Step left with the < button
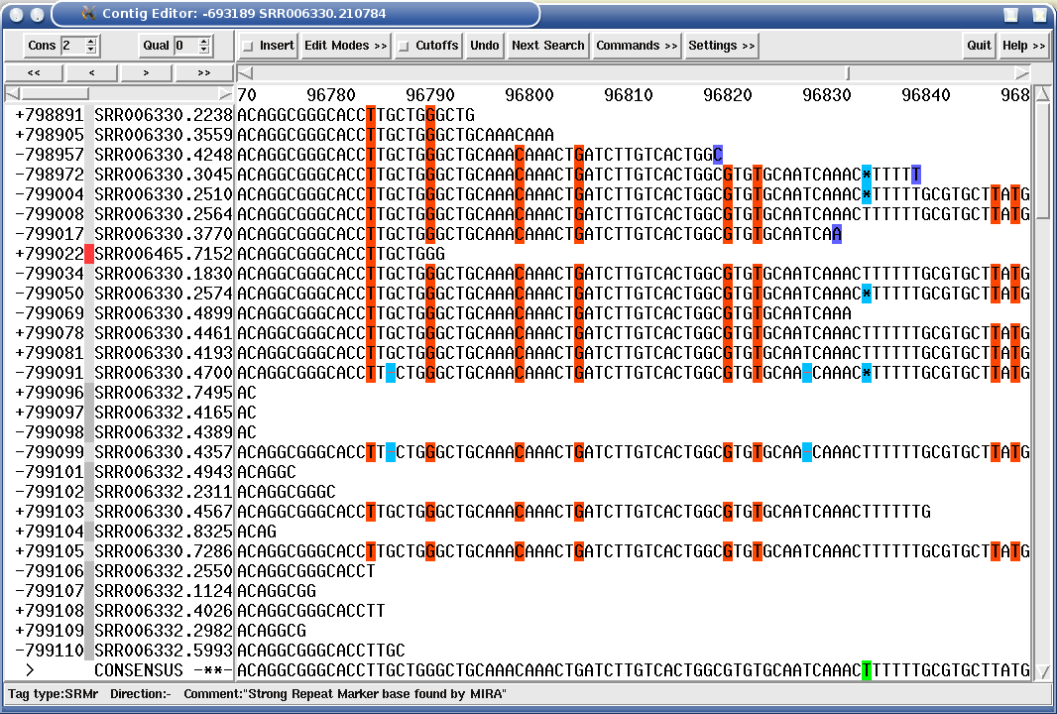 click(x=91, y=72)
